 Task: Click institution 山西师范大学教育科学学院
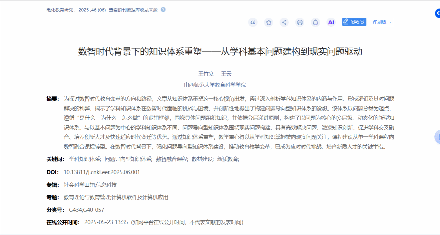[215, 85]
